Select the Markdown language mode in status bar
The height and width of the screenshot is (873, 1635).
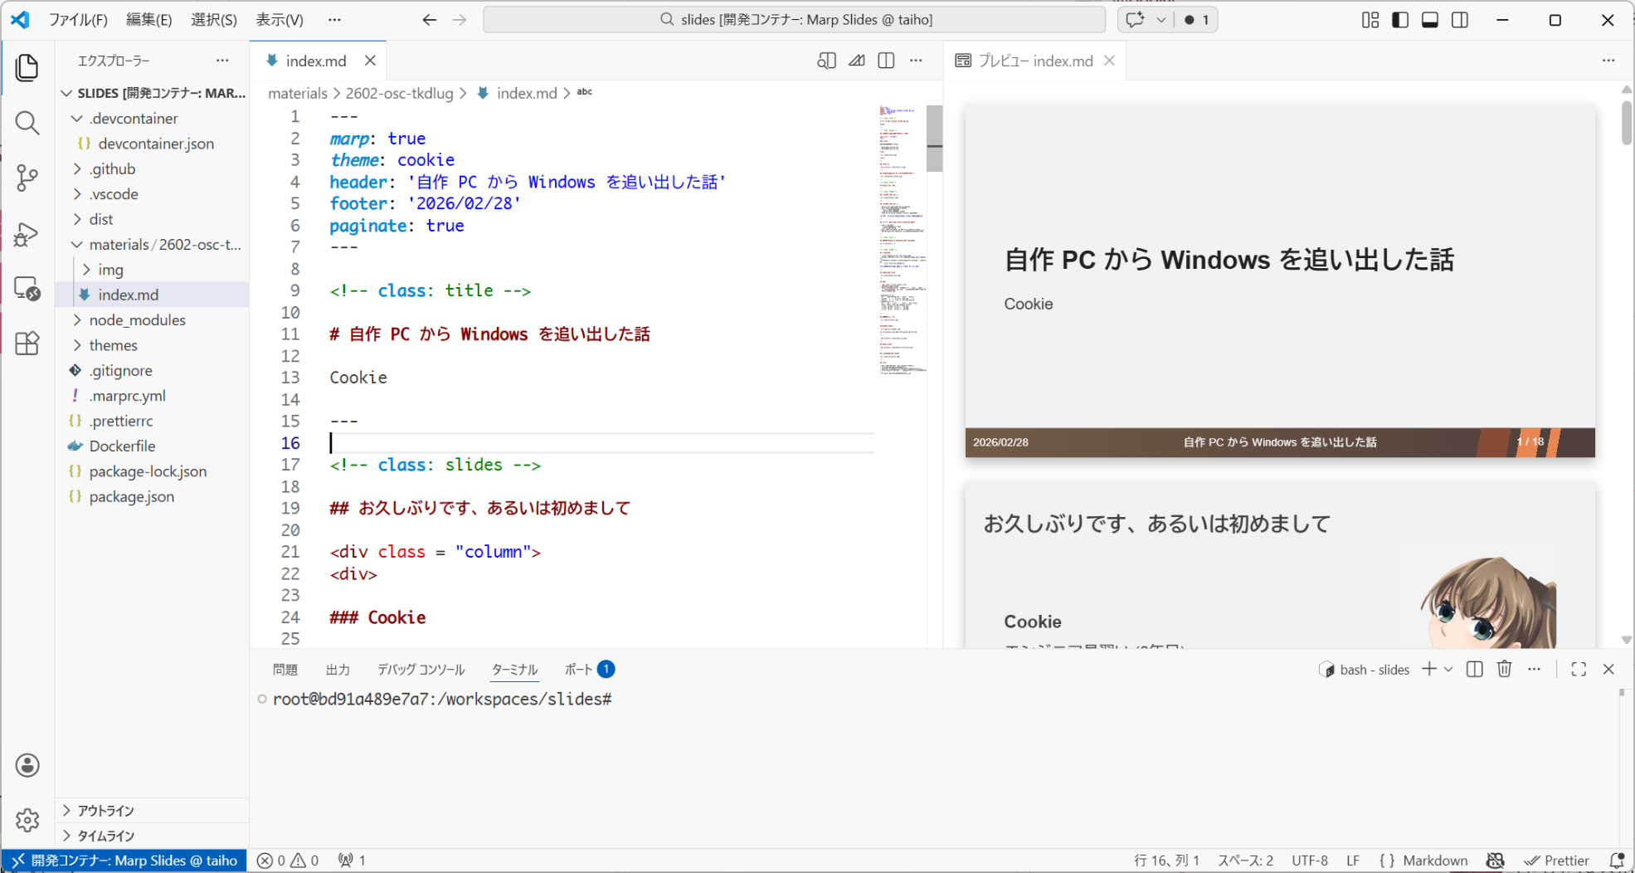(x=1434, y=861)
